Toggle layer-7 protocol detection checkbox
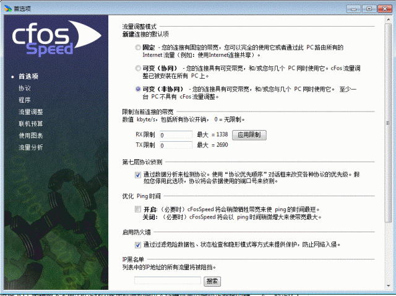396x296 pixels. [138, 175]
